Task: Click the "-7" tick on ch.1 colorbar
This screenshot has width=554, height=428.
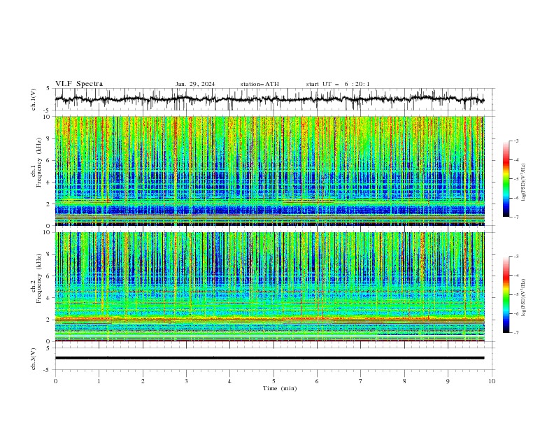Action: pyautogui.click(x=516, y=217)
